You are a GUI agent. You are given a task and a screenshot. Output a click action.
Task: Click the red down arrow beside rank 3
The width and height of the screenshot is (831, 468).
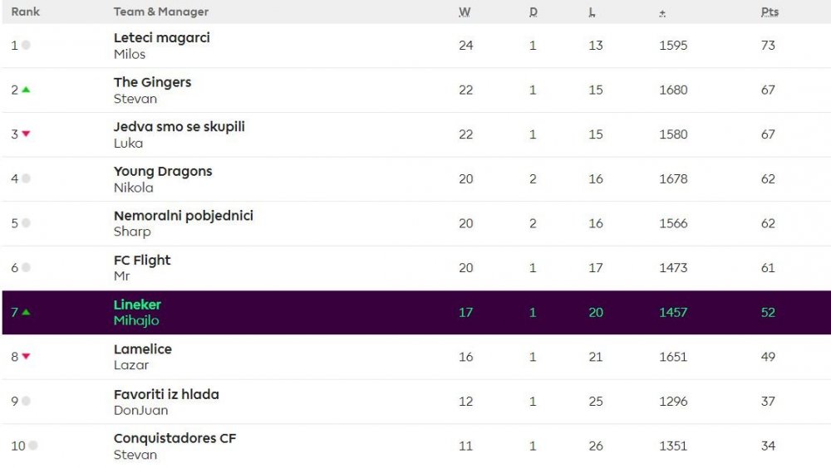click(x=26, y=134)
